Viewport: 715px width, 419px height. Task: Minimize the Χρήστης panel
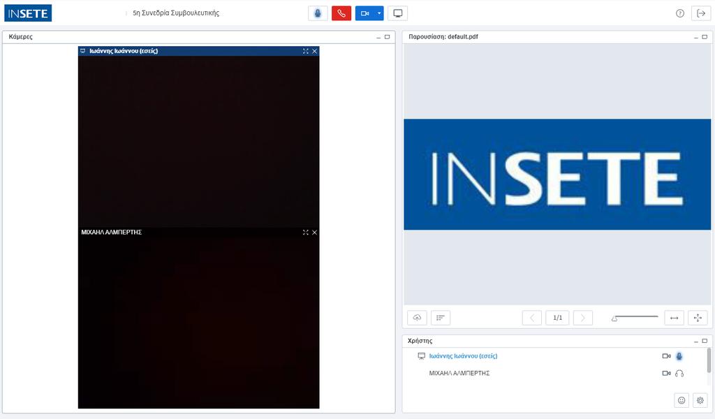pyautogui.click(x=696, y=341)
